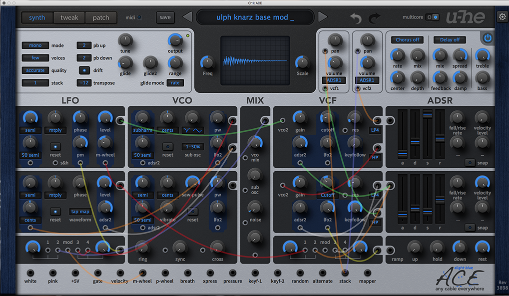Click the pb down value field

coord(84,58)
